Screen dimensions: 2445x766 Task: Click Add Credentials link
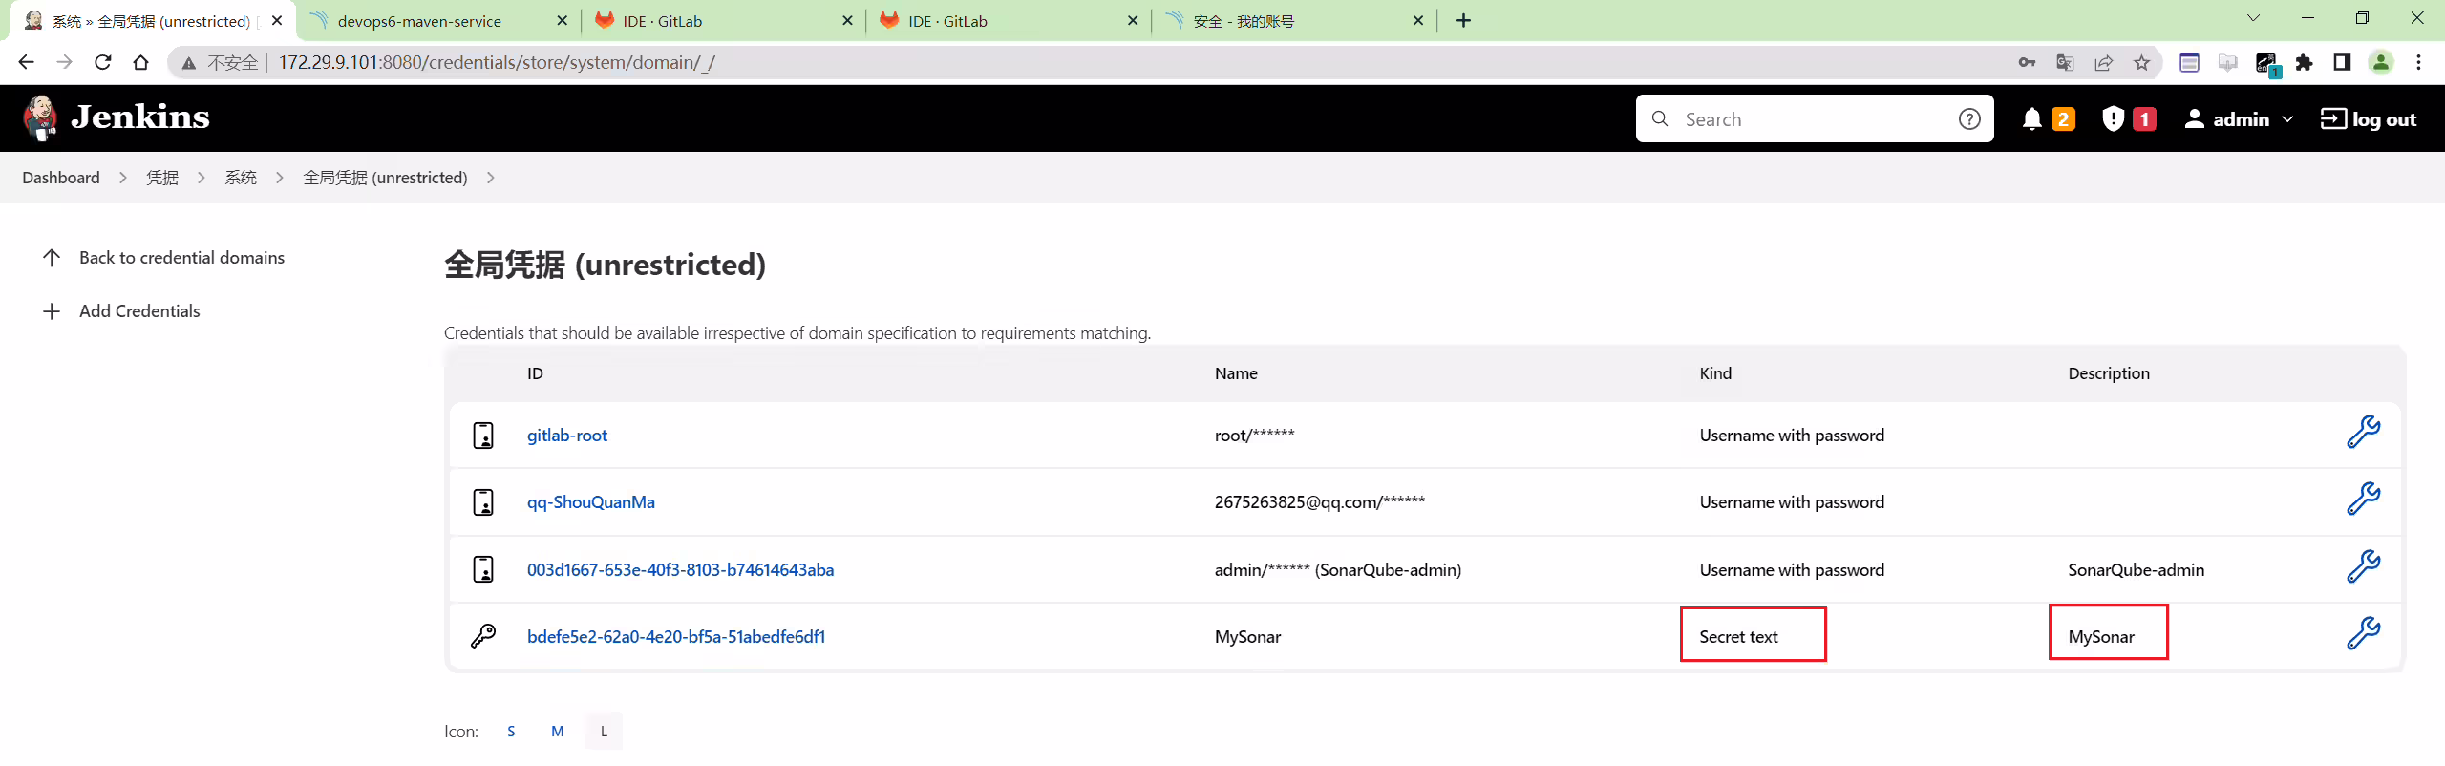(x=139, y=311)
